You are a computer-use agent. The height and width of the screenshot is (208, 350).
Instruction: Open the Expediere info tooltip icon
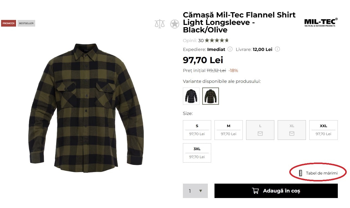tap(230, 49)
